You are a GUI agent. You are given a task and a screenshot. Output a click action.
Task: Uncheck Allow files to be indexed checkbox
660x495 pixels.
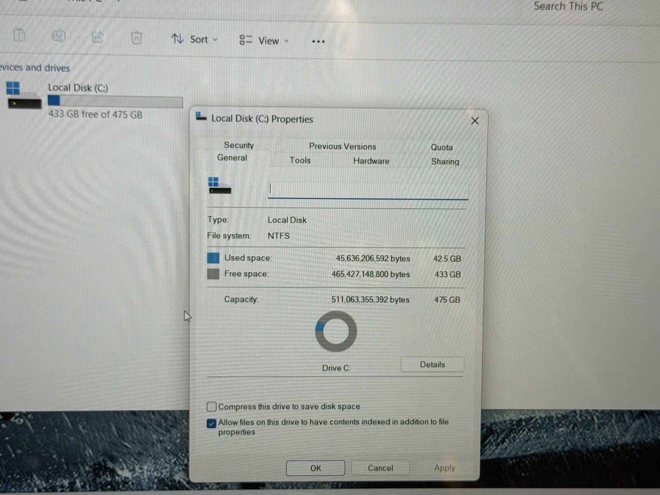tap(211, 423)
